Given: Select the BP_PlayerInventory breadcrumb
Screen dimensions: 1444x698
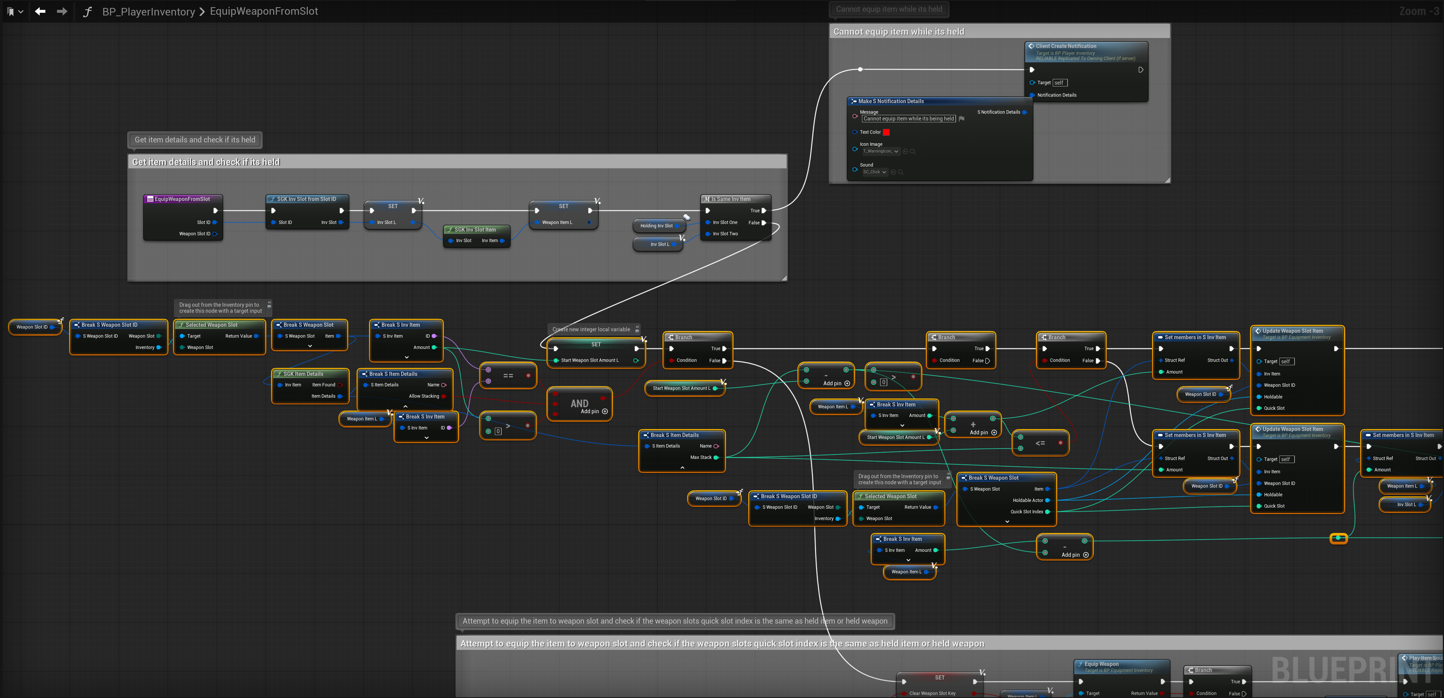Looking at the screenshot, I should pos(148,11).
